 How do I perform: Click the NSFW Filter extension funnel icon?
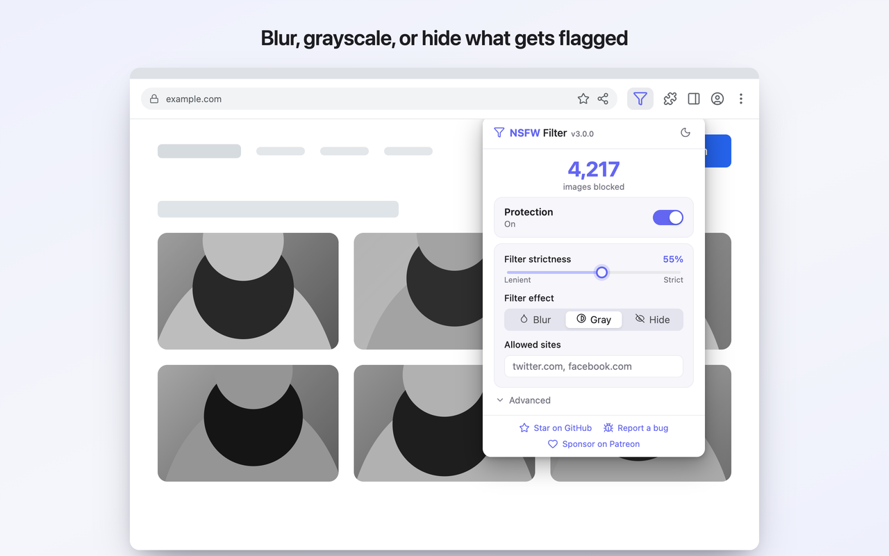point(640,99)
